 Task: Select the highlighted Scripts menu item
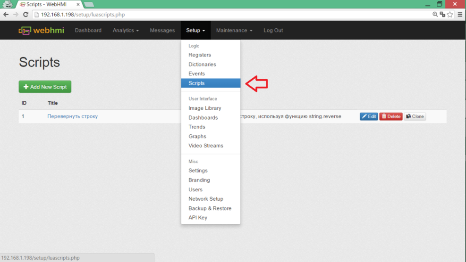211,83
